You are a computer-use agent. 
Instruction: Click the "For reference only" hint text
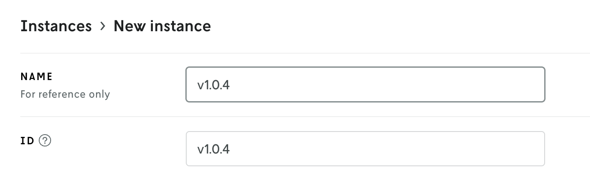point(65,94)
